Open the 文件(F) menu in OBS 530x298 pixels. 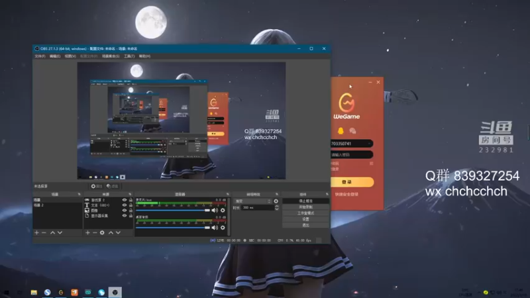(x=40, y=56)
